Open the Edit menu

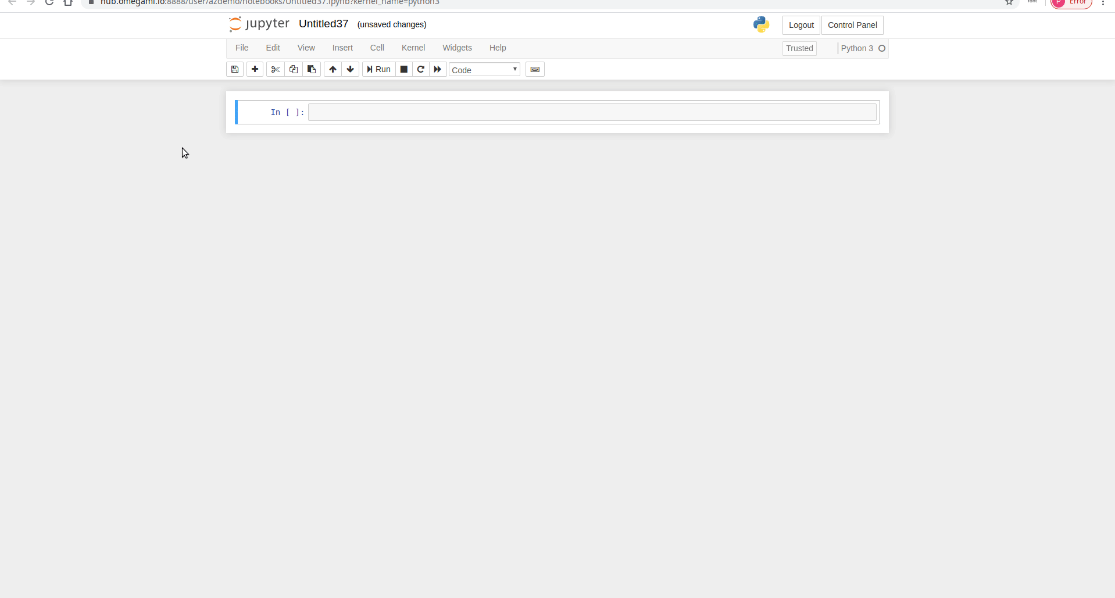pyautogui.click(x=273, y=48)
